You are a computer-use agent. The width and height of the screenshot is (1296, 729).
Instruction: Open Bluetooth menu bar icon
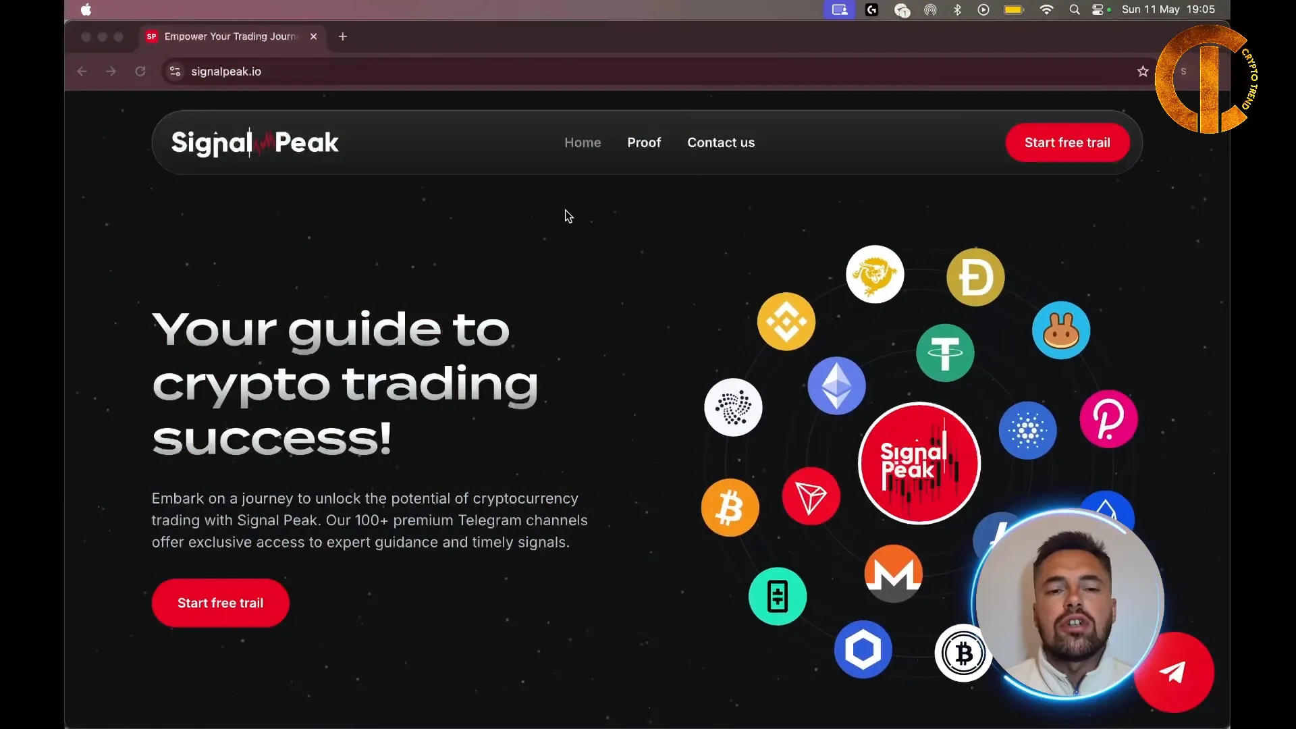pos(957,9)
